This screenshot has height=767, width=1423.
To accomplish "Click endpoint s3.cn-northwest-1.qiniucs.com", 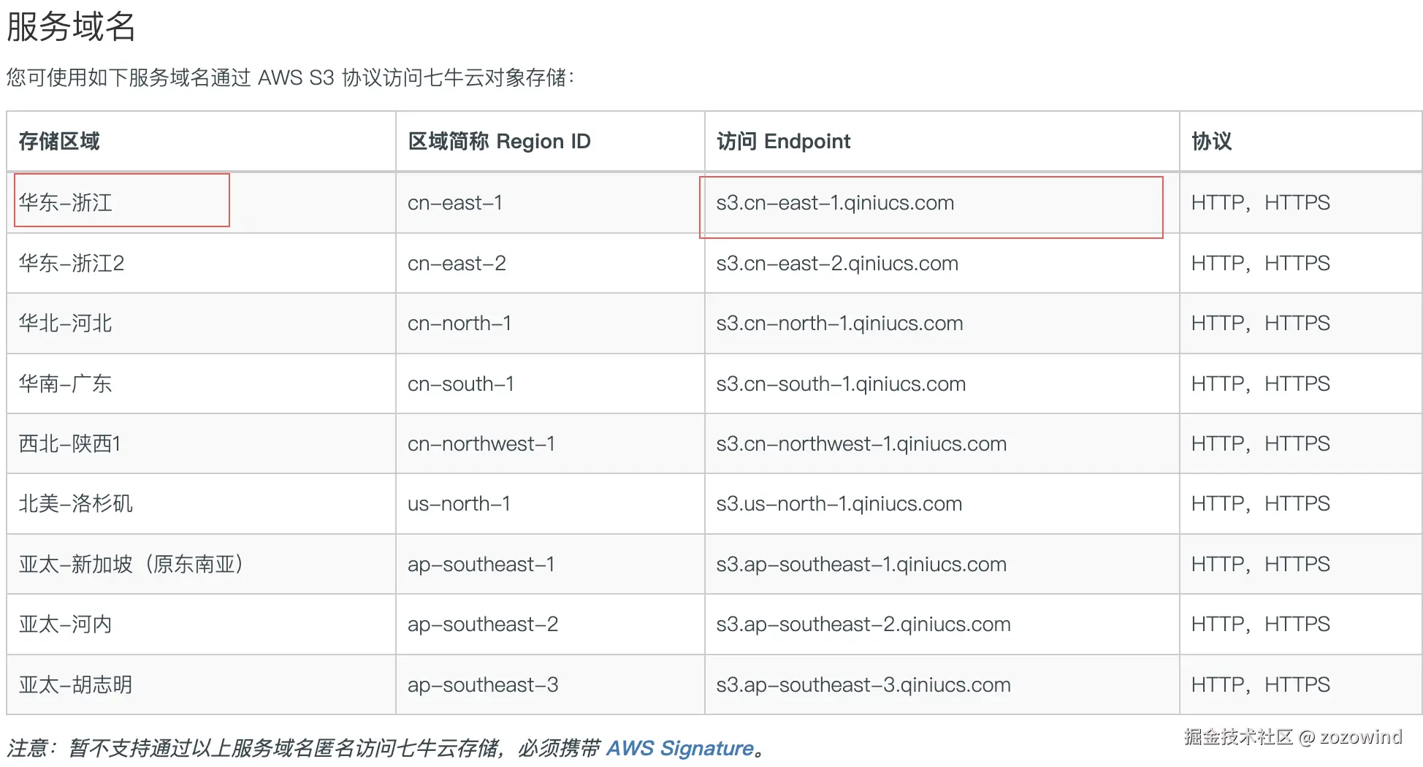I will pyautogui.click(x=861, y=443).
